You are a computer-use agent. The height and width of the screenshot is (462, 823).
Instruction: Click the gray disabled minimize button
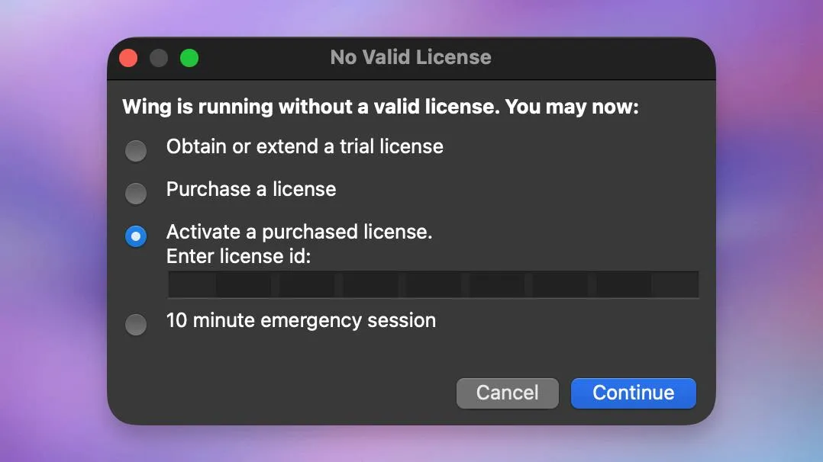pos(159,58)
